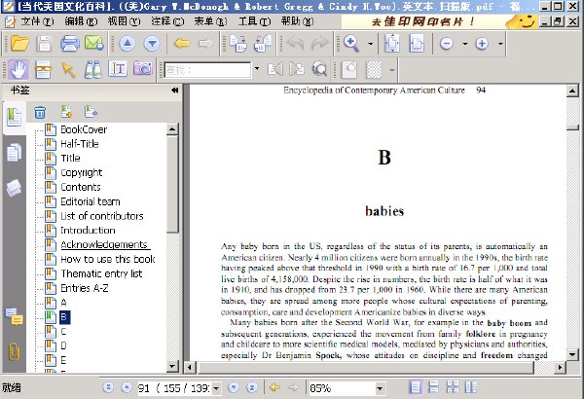
Task: Open the Thematic entry list bookmark
Action: (101, 273)
